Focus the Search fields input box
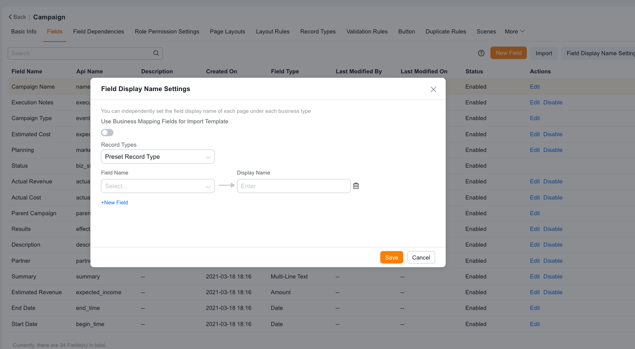This screenshot has width=635, height=349. (85, 53)
